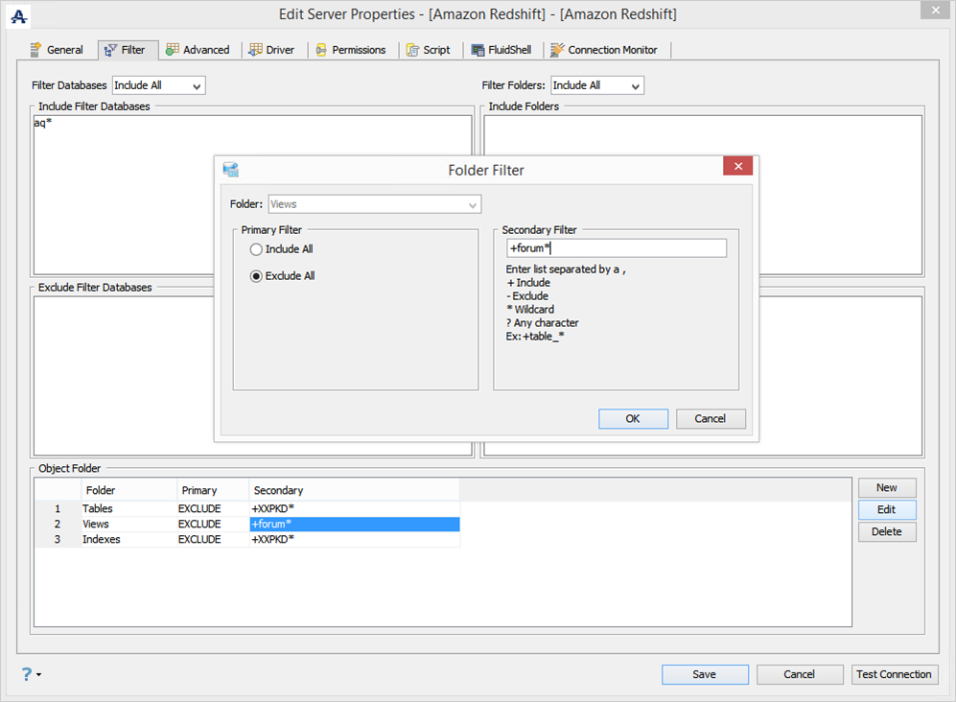This screenshot has height=702, width=956.
Task: Open the help question mark icon
Action: 27,674
